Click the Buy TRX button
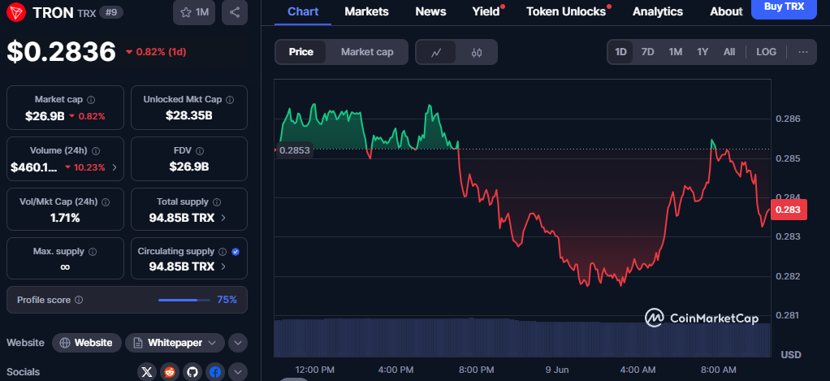830x381 pixels. [x=784, y=8]
